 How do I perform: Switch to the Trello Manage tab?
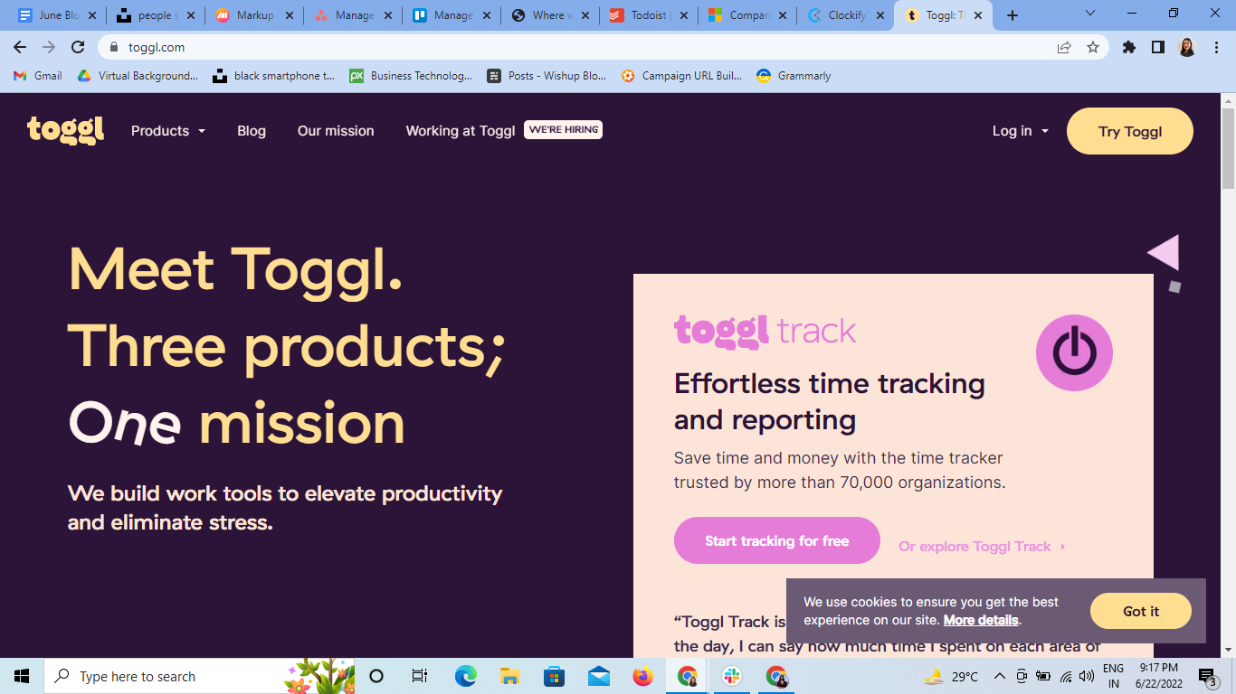[452, 15]
